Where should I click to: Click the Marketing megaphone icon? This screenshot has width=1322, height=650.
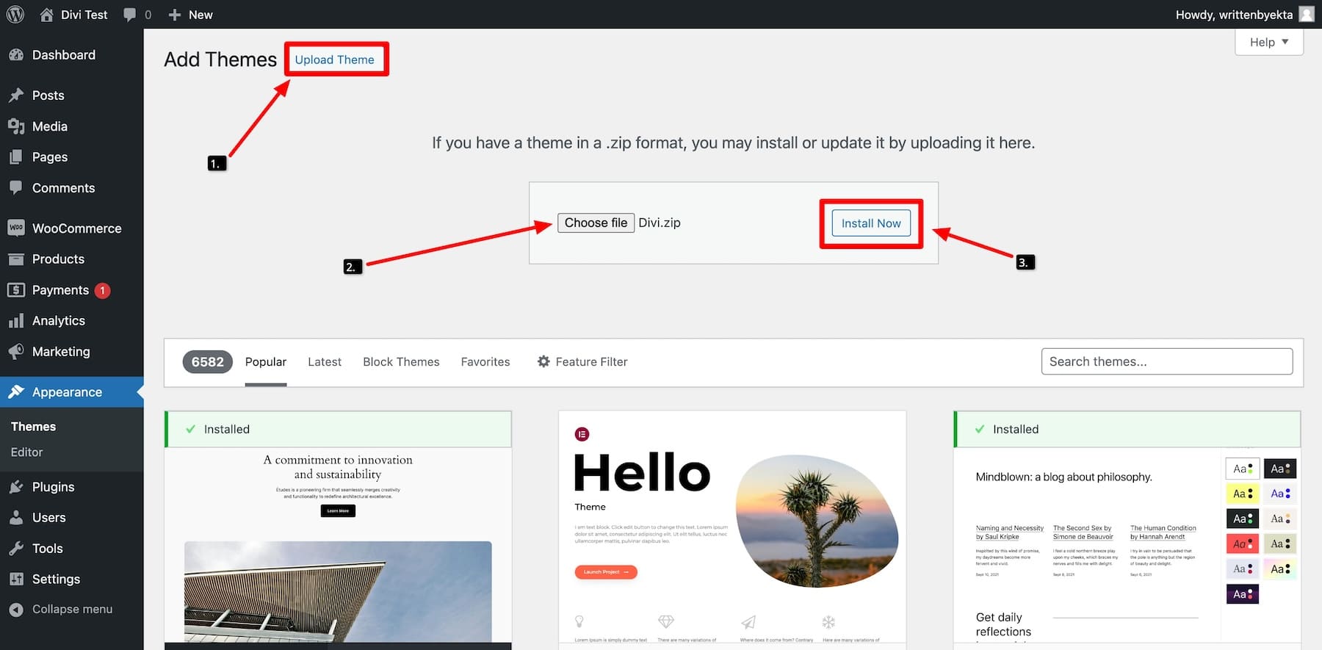pos(16,352)
